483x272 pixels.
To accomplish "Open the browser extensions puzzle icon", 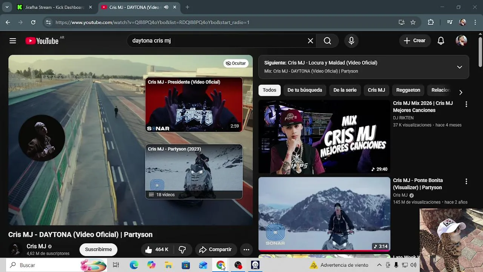I will 431,22.
